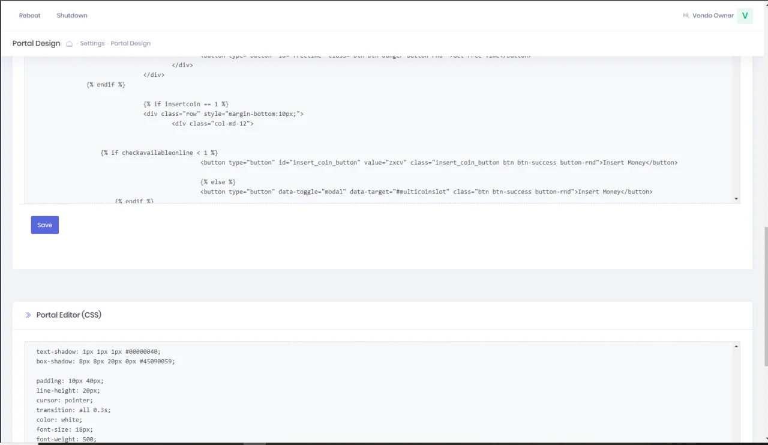Click the box-shadow CSS line
Viewport: 768px width, 445px height.
[x=106, y=362]
